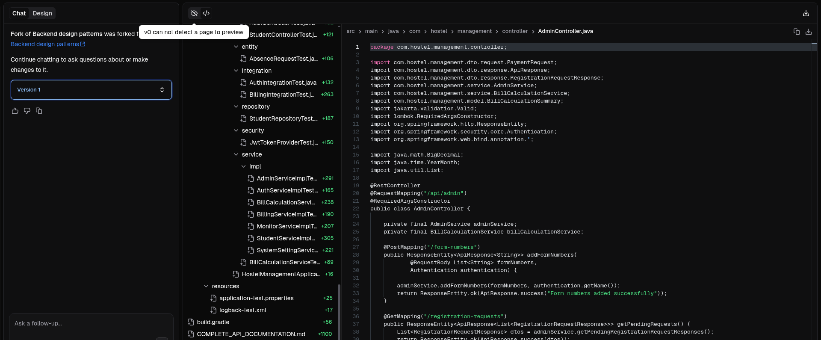Screen dimensions: 821x340
Task: Open BillingServiceImplTest file
Action: pyautogui.click(x=287, y=214)
